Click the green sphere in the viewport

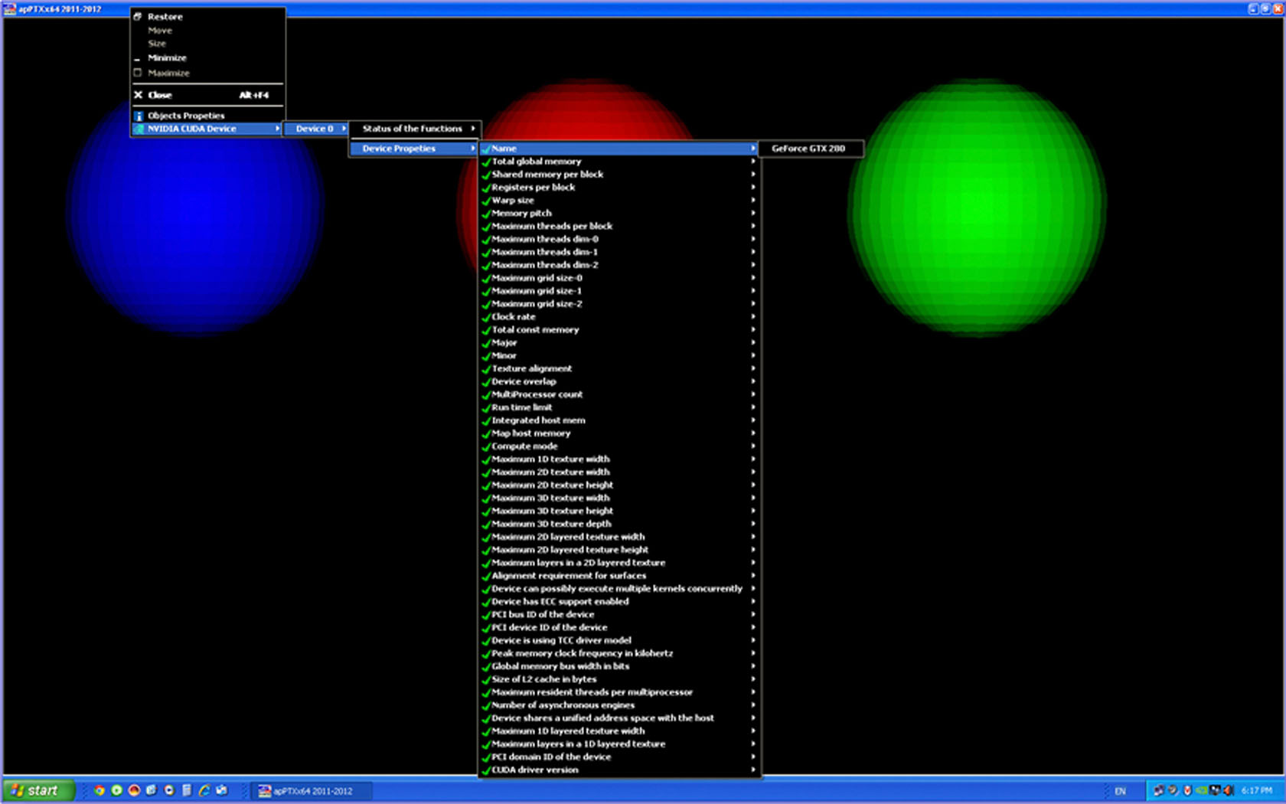[977, 207]
